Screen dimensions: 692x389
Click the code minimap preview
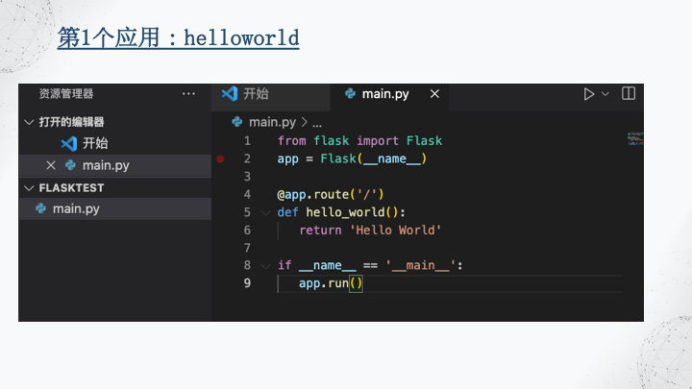coord(635,138)
